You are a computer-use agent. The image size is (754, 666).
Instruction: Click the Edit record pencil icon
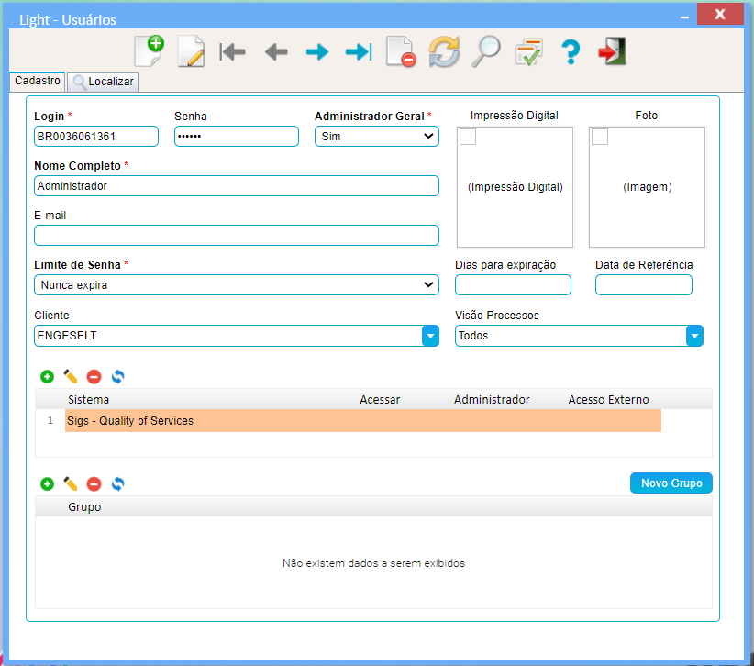point(190,51)
